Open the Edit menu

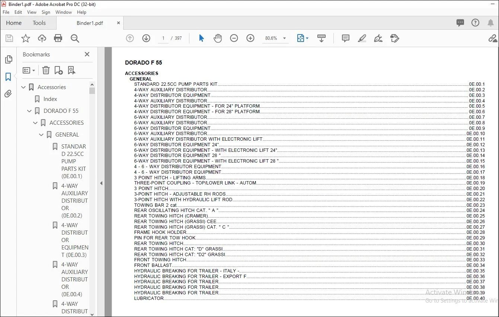[18, 12]
